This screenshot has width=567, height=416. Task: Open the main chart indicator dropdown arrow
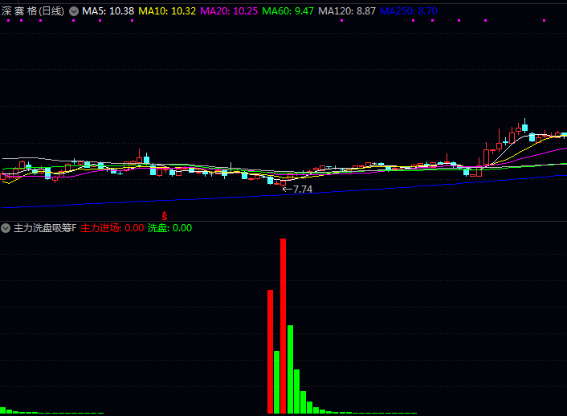click(x=74, y=11)
